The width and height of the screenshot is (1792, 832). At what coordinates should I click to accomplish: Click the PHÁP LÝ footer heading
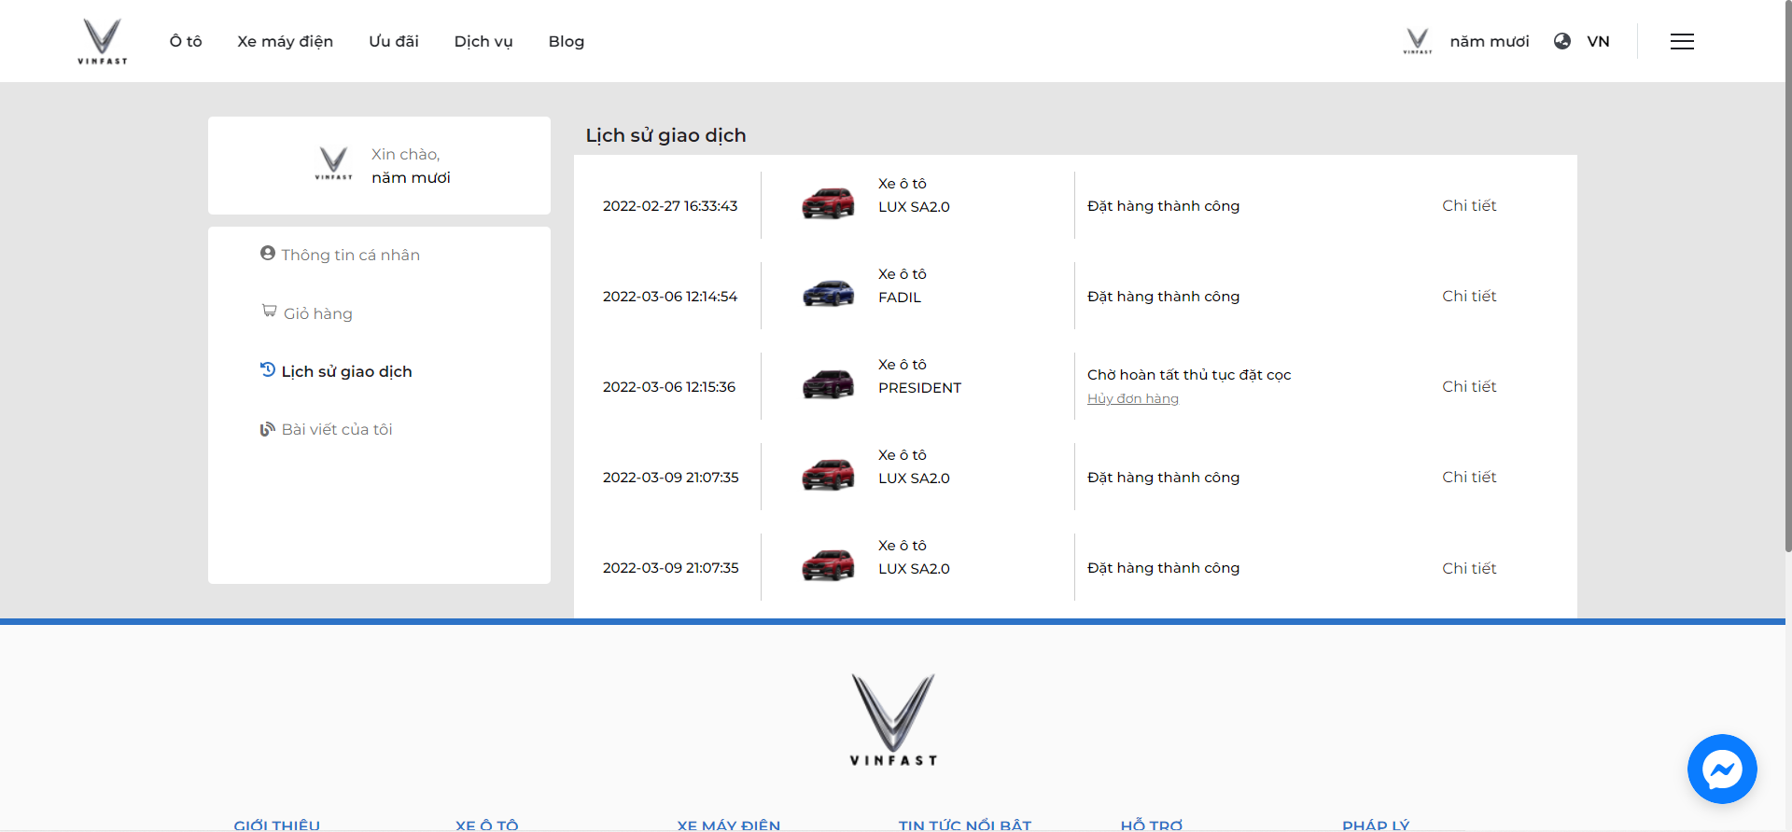[1376, 825]
